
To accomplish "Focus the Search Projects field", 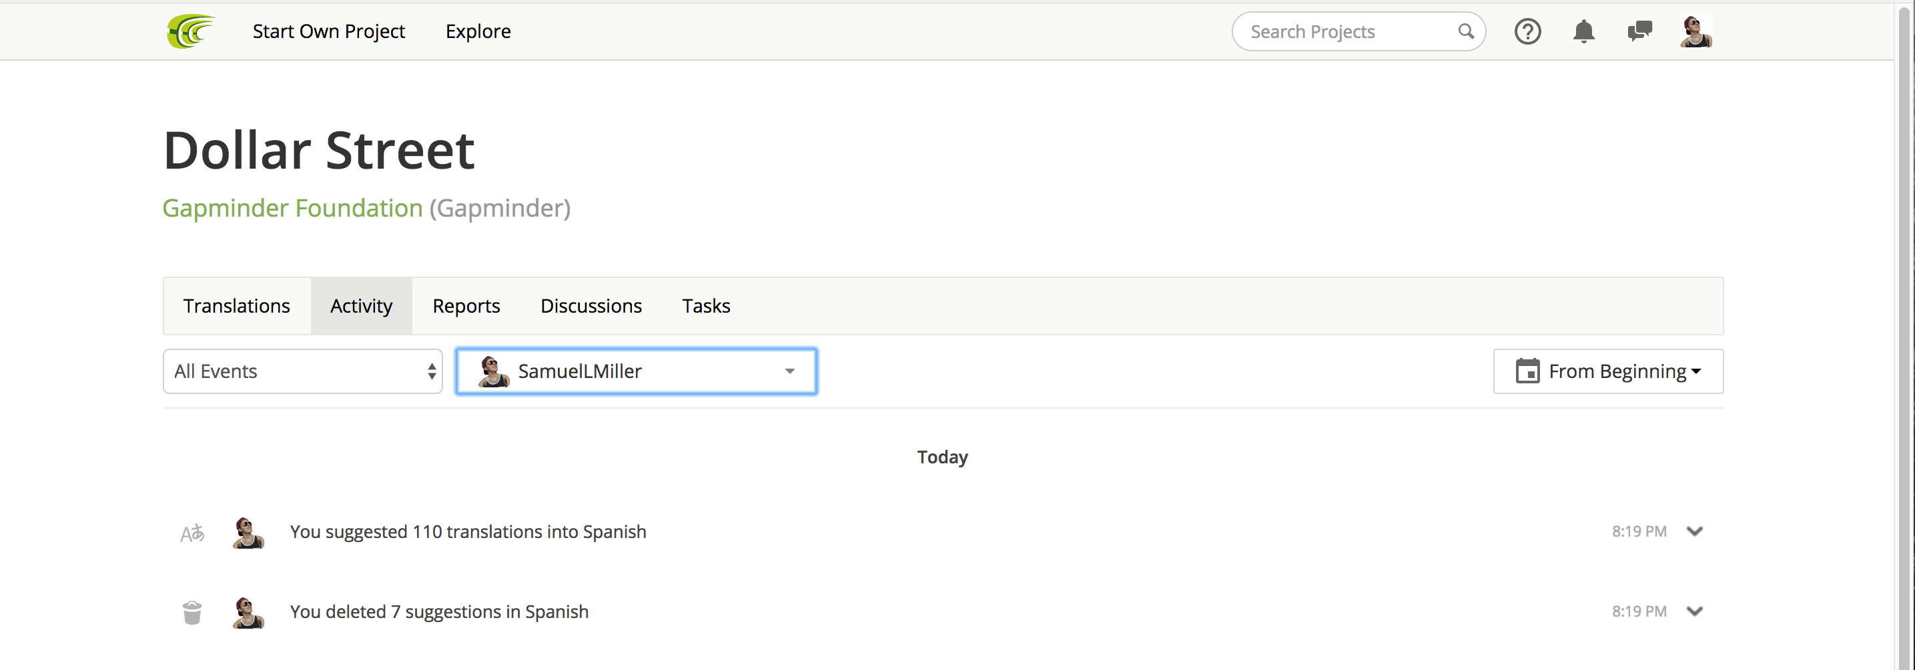I will (1359, 31).
